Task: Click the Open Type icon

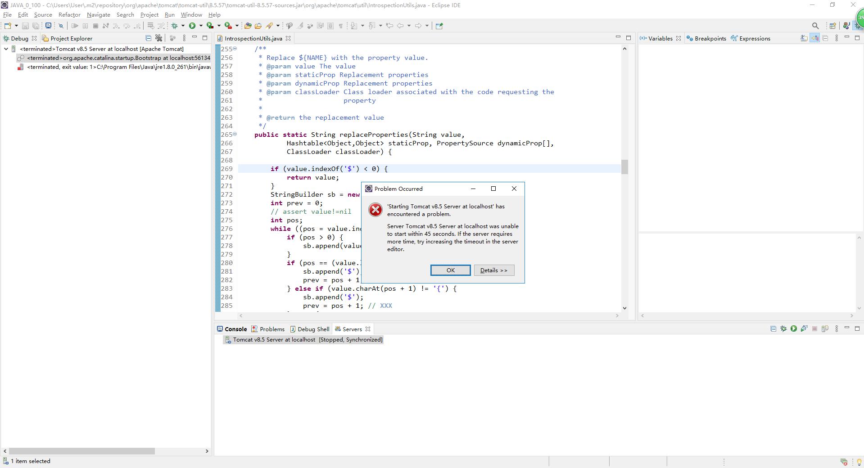Action: pos(248,26)
